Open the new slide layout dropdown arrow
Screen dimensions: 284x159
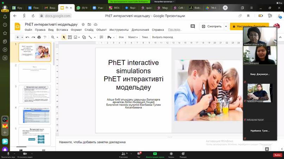pyautogui.click(x=22, y=37)
